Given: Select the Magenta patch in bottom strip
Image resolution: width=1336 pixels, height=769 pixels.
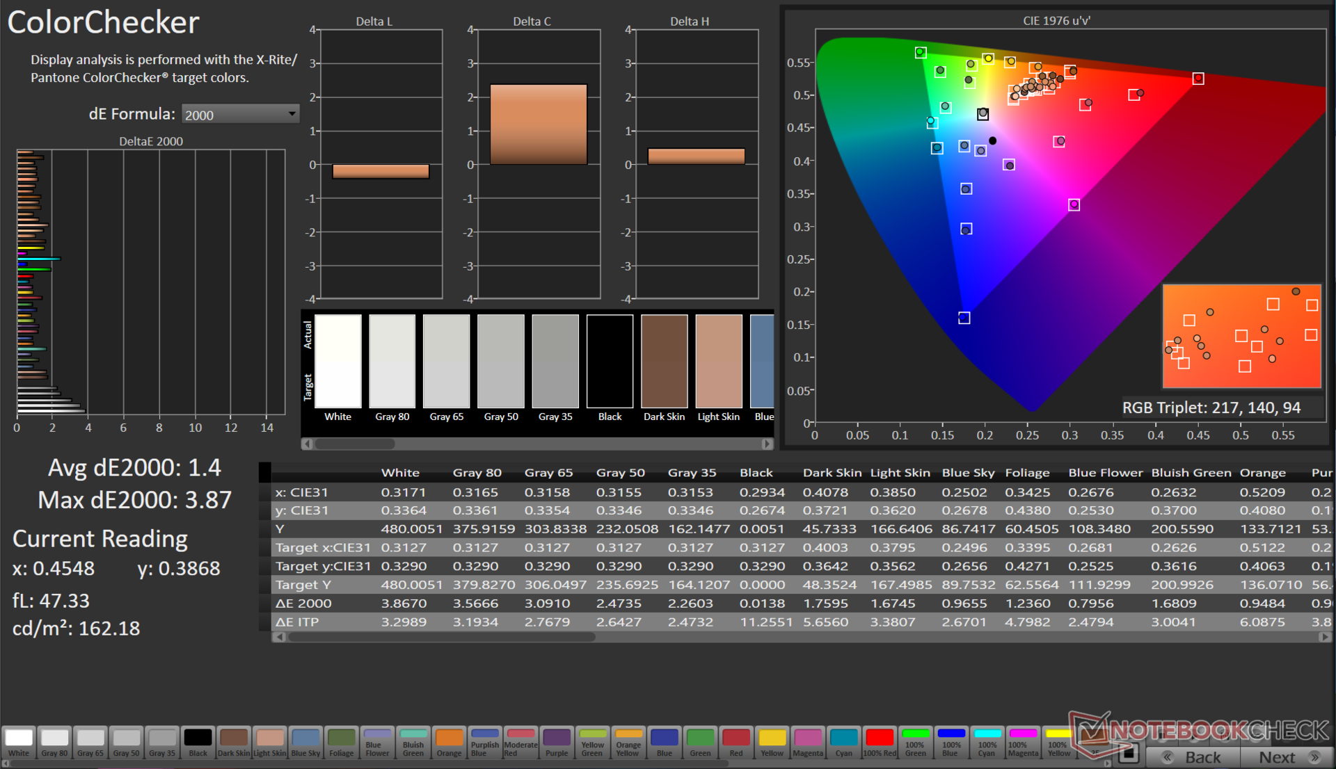Looking at the screenshot, I should (x=808, y=743).
